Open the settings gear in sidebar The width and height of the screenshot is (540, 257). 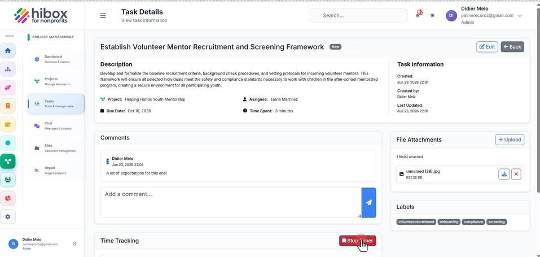(x=7, y=217)
